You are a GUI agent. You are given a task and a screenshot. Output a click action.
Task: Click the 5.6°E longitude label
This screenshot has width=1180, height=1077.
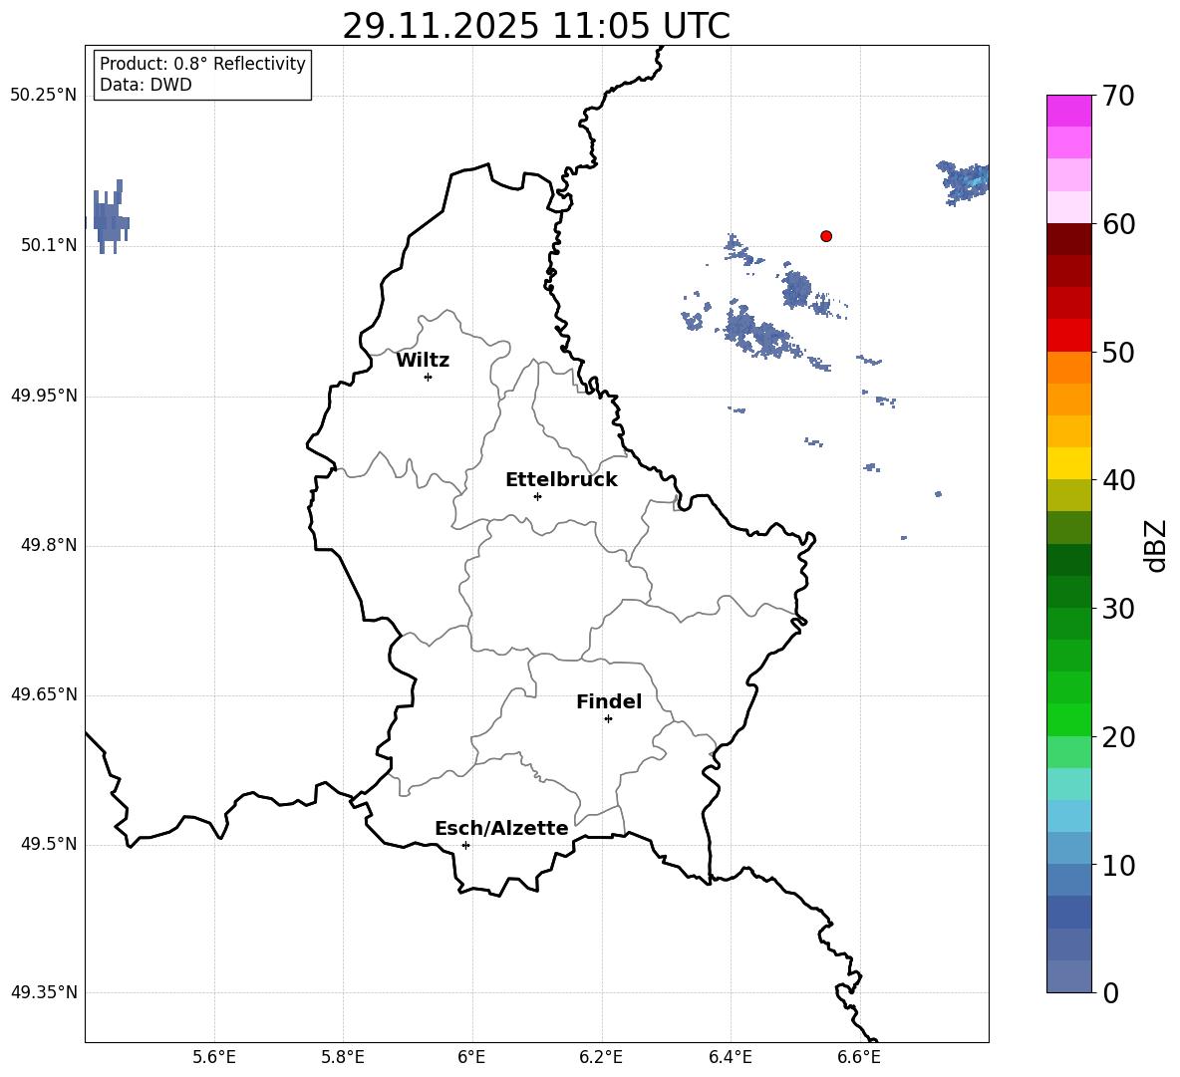pos(214,1057)
